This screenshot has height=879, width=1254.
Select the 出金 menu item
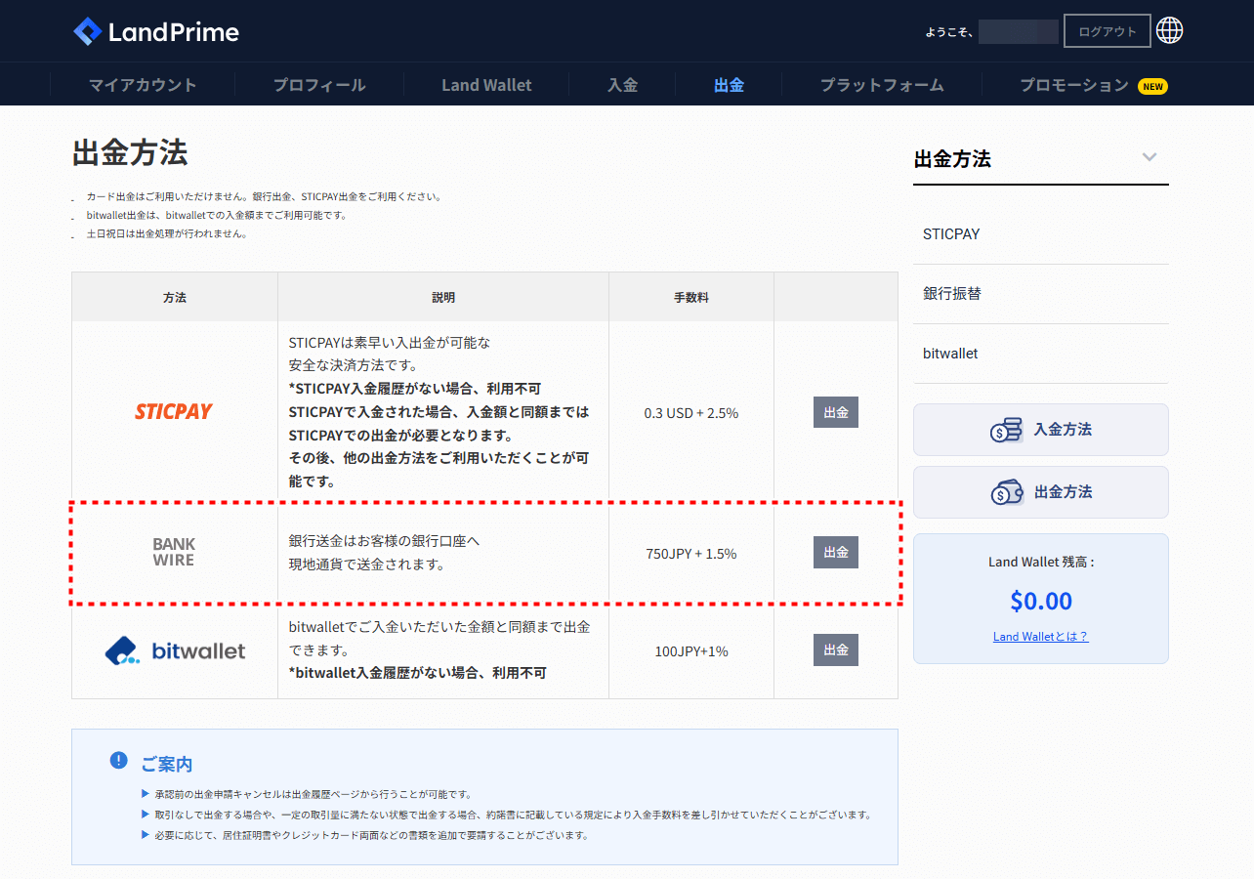[x=729, y=85]
